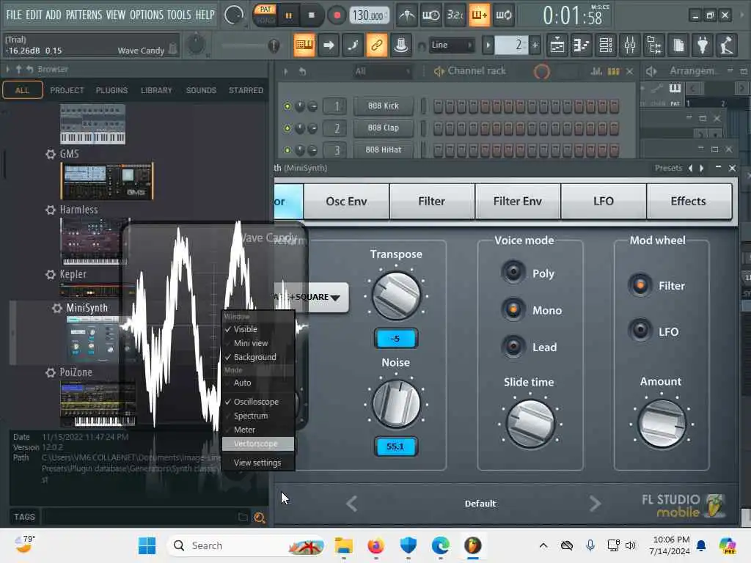The image size is (751, 563).
Task: Open the Piano roll icon
Action: [x=581, y=45]
